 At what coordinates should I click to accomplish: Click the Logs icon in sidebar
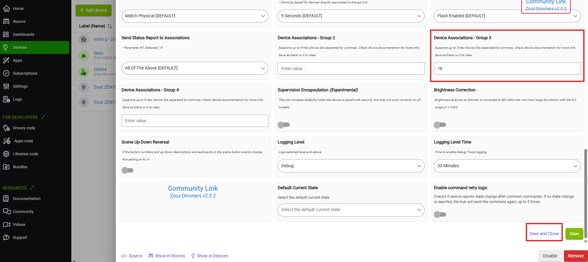6,99
